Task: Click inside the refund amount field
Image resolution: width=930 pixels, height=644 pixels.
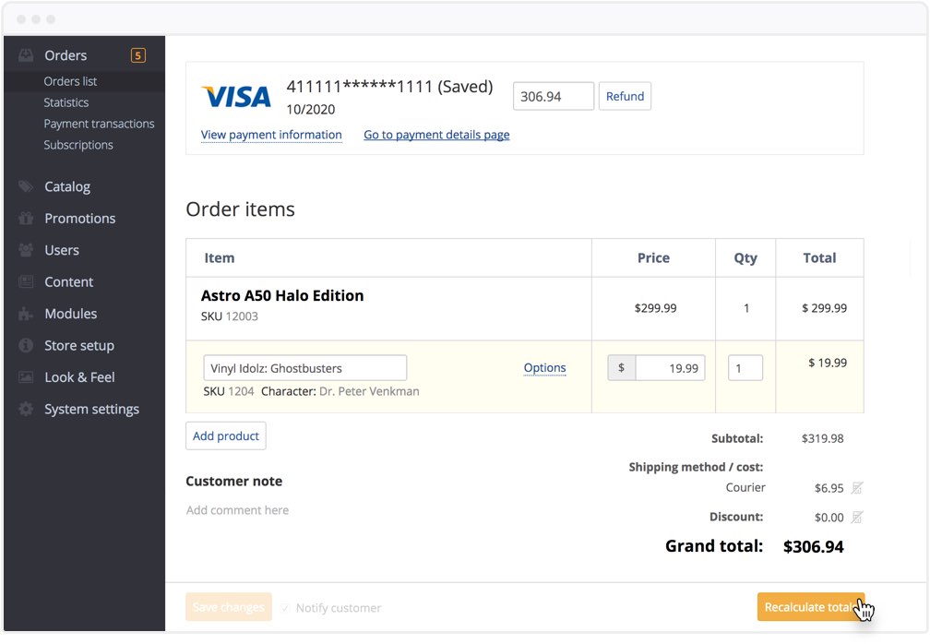Action: (553, 96)
